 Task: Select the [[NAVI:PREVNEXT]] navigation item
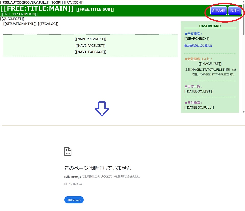click(90, 39)
